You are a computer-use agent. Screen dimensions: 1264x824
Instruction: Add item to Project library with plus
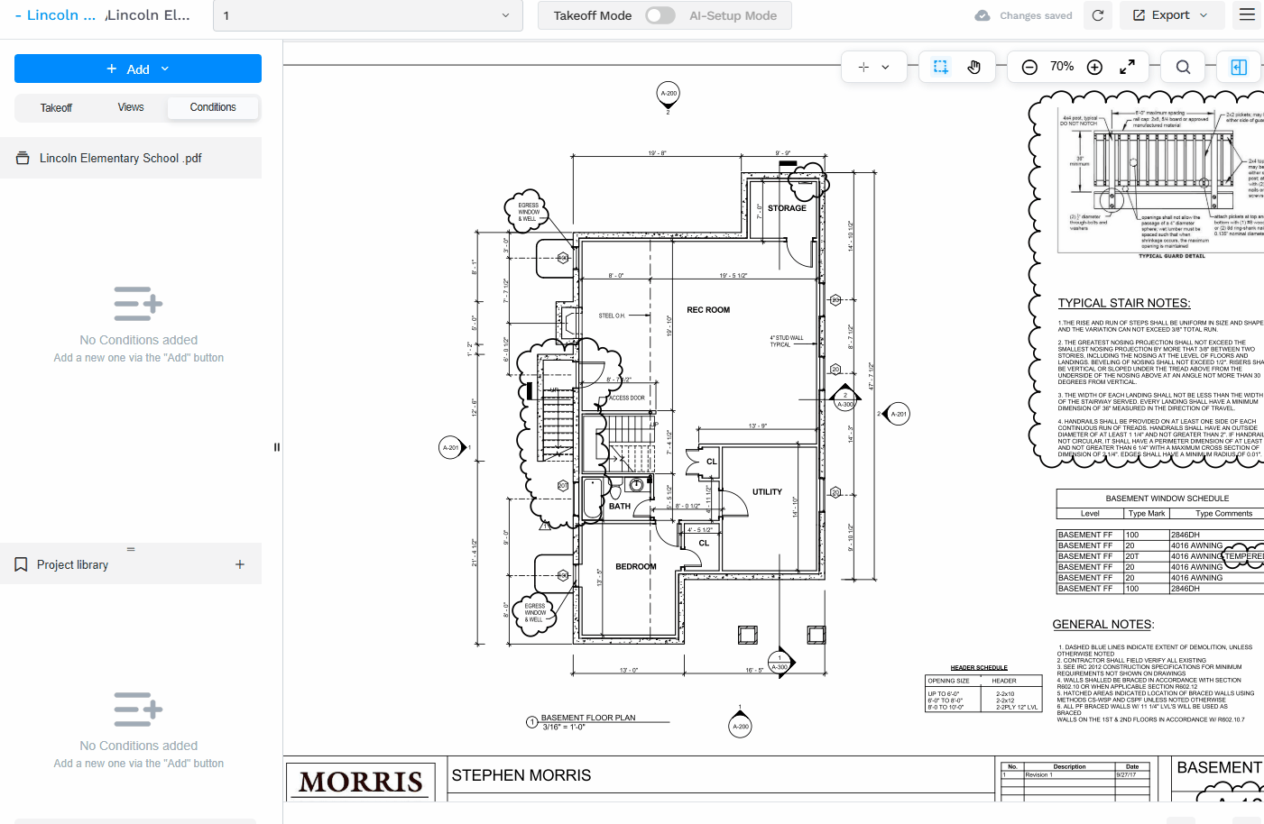pyautogui.click(x=240, y=564)
